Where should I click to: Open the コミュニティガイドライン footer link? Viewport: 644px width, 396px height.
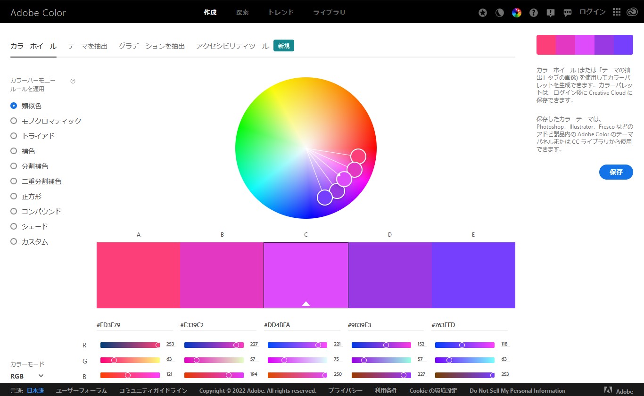(x=153, y=391)
